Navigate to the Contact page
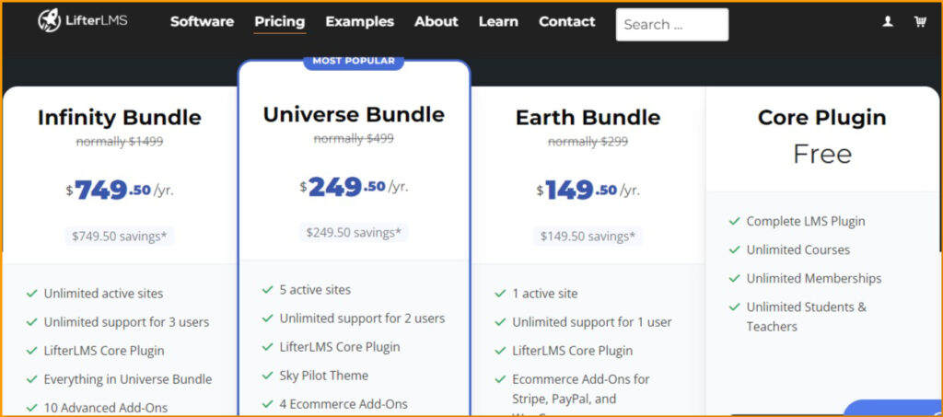The height and width of the screenshot is (417, 943). tap(566, 21)
